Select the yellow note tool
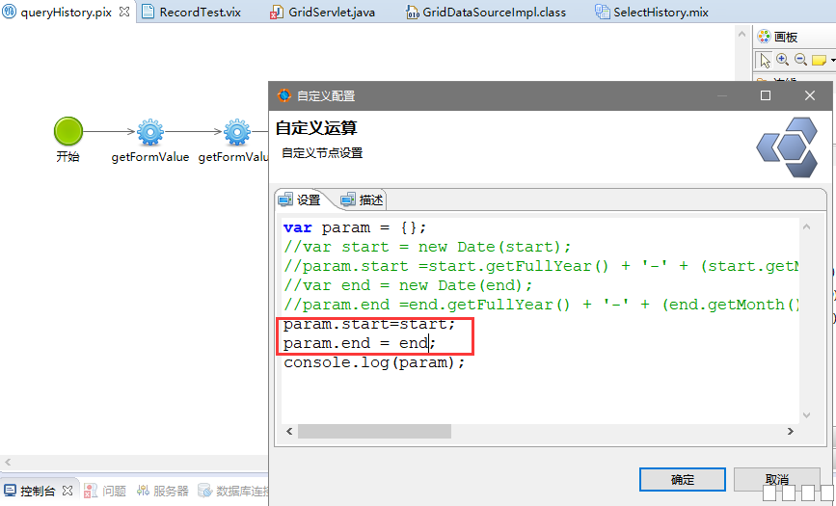 click(x=818, y=60)
